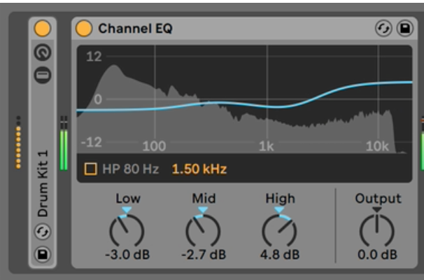The height and width of the screenshot is (280, 424).
Task: Click the Drum Kit 1 vertical title
Action: 43,183
